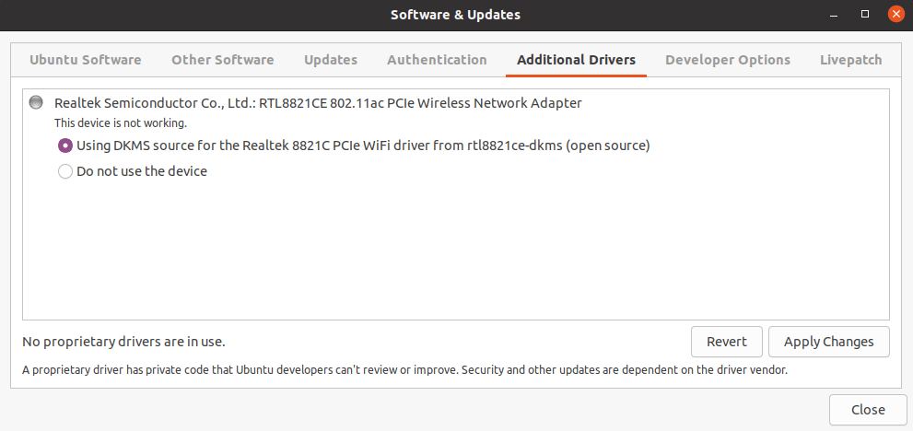Screen dimensions: 913x431
Task: Click "This device is not working" text
Action: point(121,123)
